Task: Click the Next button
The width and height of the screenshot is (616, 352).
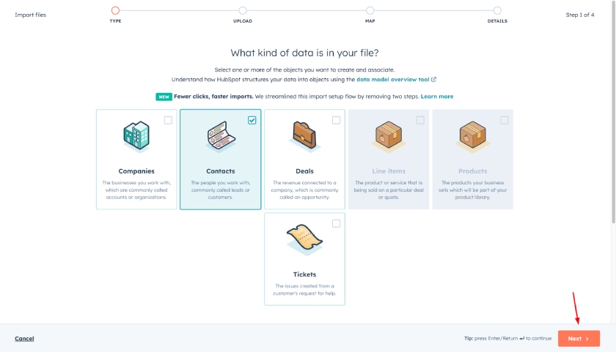Action: coord(579,339)
